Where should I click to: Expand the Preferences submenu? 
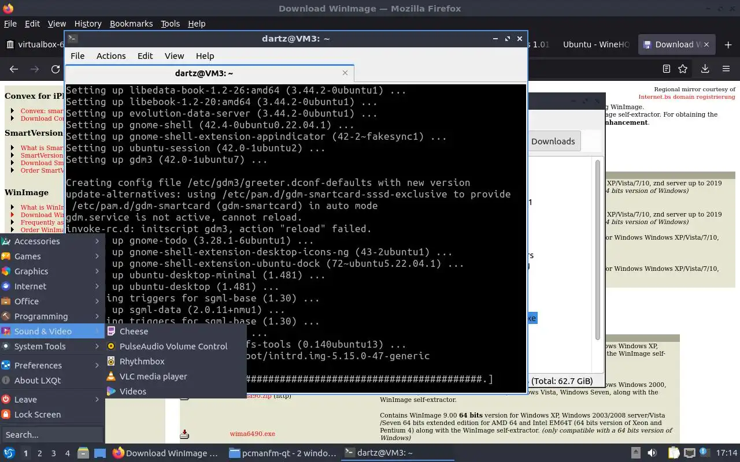pos(52,366)
